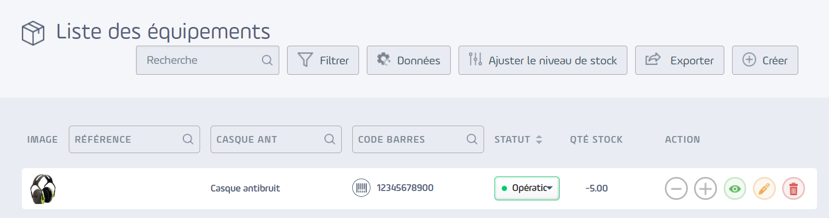Click the magnifier icon in the Recherche field
The height and width of the screenshot is (218, 829).
pyautogui.click(x=267, y=60)
